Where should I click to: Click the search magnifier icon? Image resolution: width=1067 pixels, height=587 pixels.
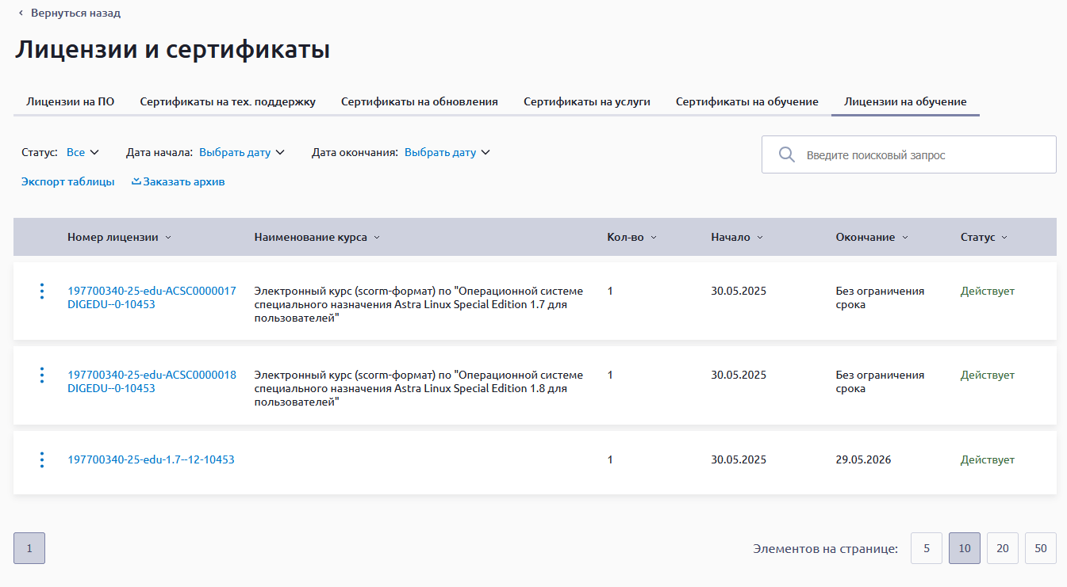(786, 155)
